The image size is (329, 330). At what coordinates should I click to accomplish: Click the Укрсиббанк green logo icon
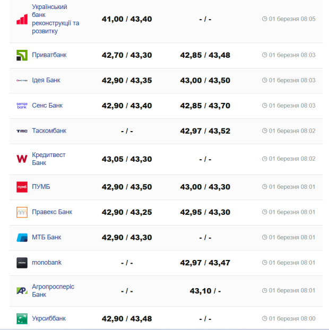click(x=22, y=318)
